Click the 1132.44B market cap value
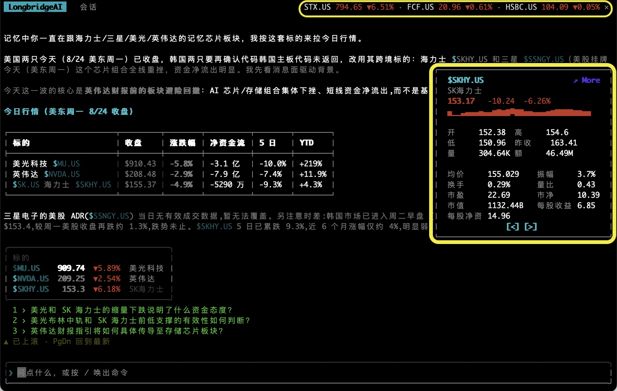The height and width of the screenshot is (391, 617). coord(505,206)
